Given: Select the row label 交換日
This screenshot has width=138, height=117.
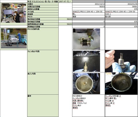Looking at the screenshot, I should (43, 4).
